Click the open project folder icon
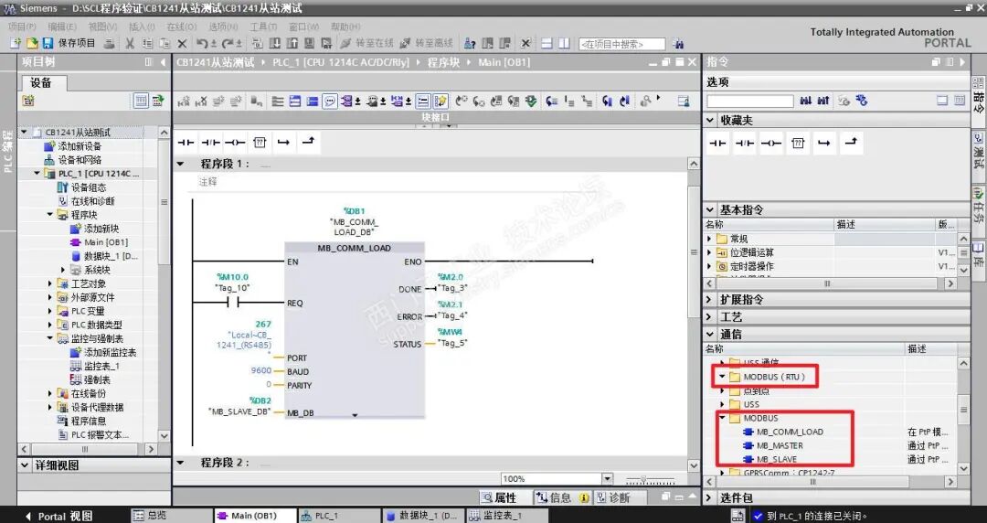The height and width of the screenshot is (523, 987). (31, 43)
